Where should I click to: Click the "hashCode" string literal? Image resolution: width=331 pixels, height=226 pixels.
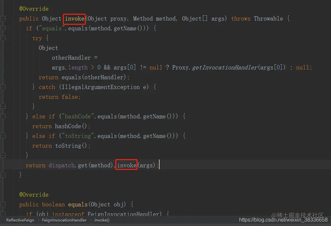(78, 116)
